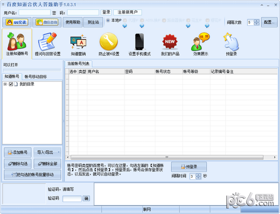
Task: Click the 用户名 column header
Action: point(105,72)
